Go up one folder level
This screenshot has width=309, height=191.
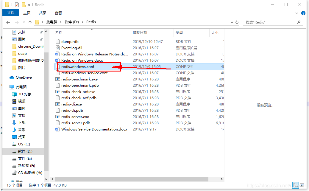[30, 22]
